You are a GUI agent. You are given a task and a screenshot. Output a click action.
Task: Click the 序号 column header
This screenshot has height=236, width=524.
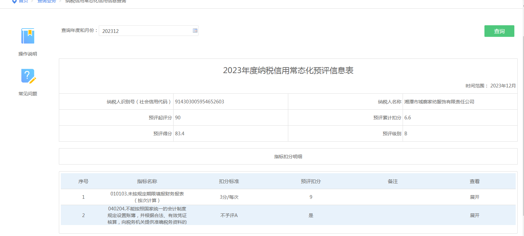pos(83,181)
